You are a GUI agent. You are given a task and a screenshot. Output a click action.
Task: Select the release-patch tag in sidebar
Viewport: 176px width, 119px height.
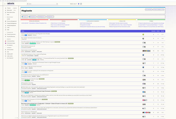(x=10, y=54)
